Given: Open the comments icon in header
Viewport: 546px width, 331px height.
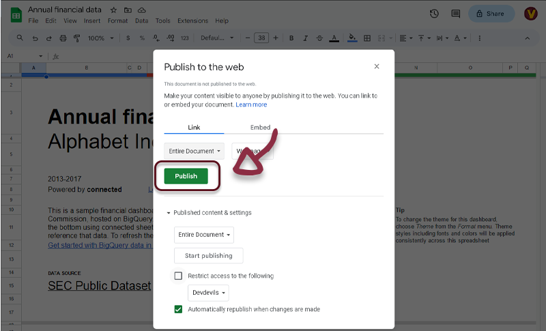Looking at the screenshot, I should click(x=455, y=14).
